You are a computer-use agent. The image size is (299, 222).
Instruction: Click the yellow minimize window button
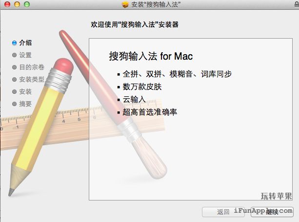pos(17,4)
